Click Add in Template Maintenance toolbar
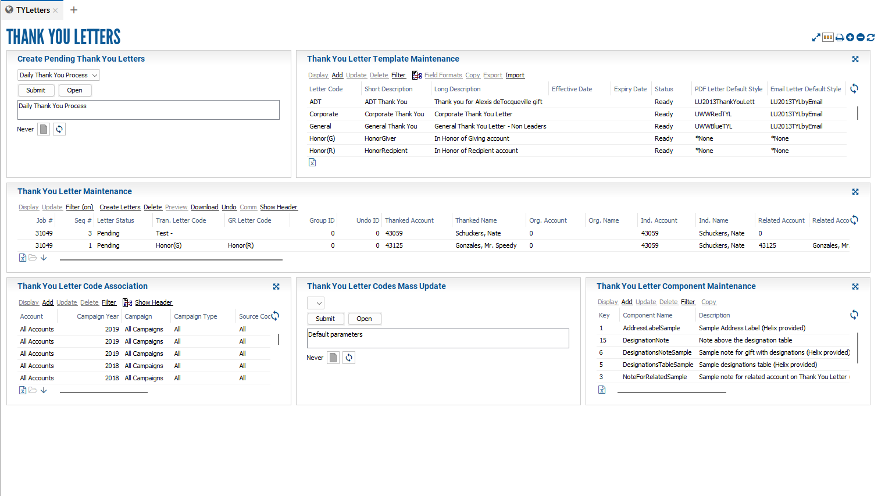This screenshot has width=885, height=496. [x=337, y=75]
